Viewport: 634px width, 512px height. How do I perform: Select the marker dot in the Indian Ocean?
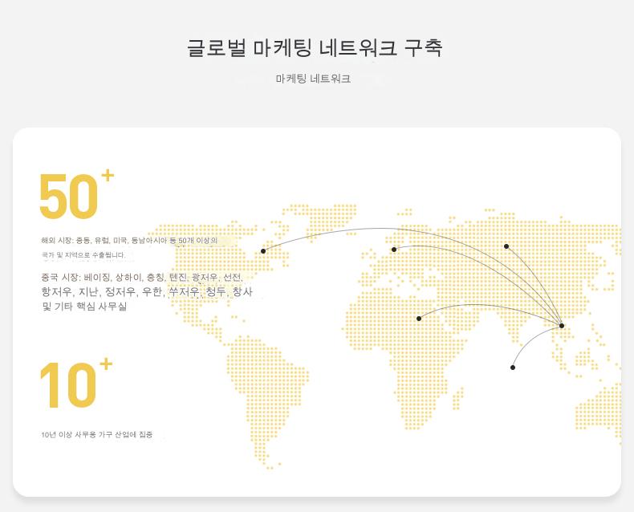tap(513, 368)
